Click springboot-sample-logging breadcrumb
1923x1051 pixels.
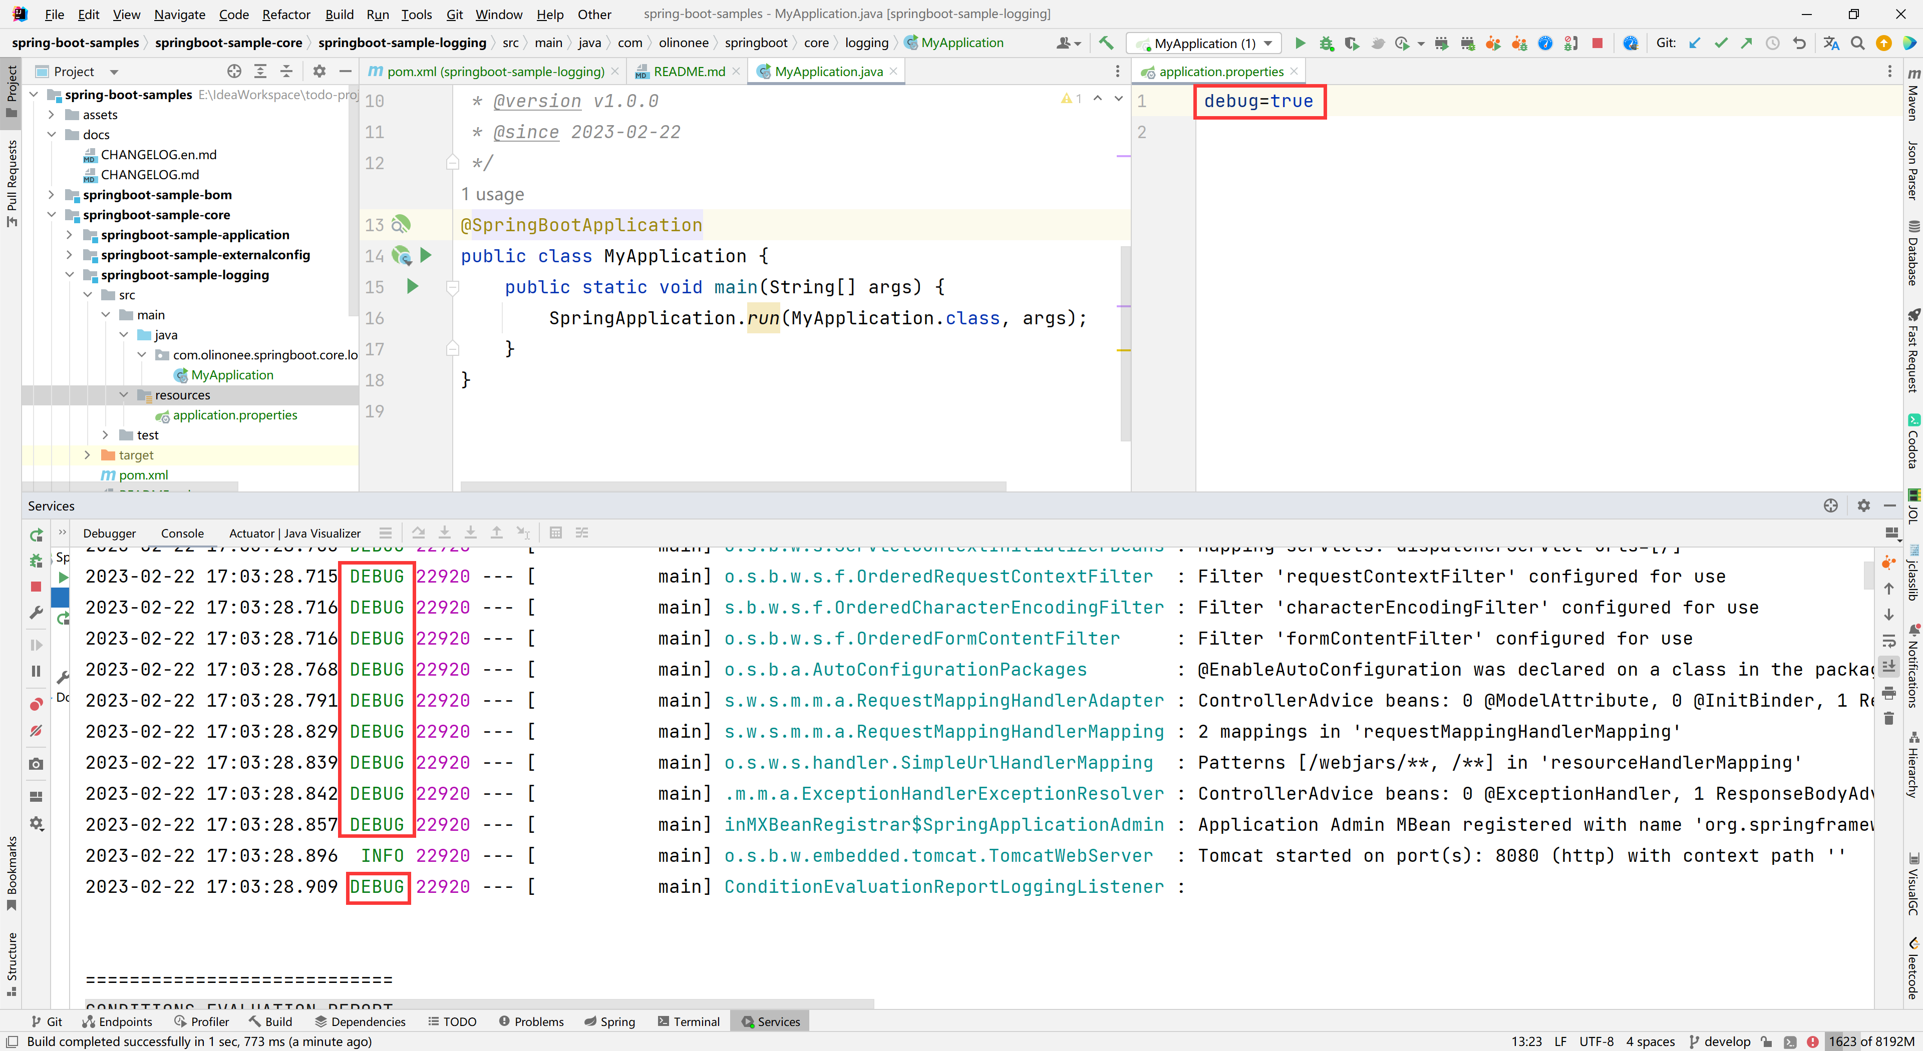click(x=402, y=43)
